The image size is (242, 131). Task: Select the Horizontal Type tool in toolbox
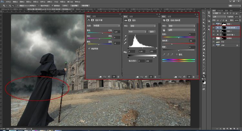pos(204,63)
